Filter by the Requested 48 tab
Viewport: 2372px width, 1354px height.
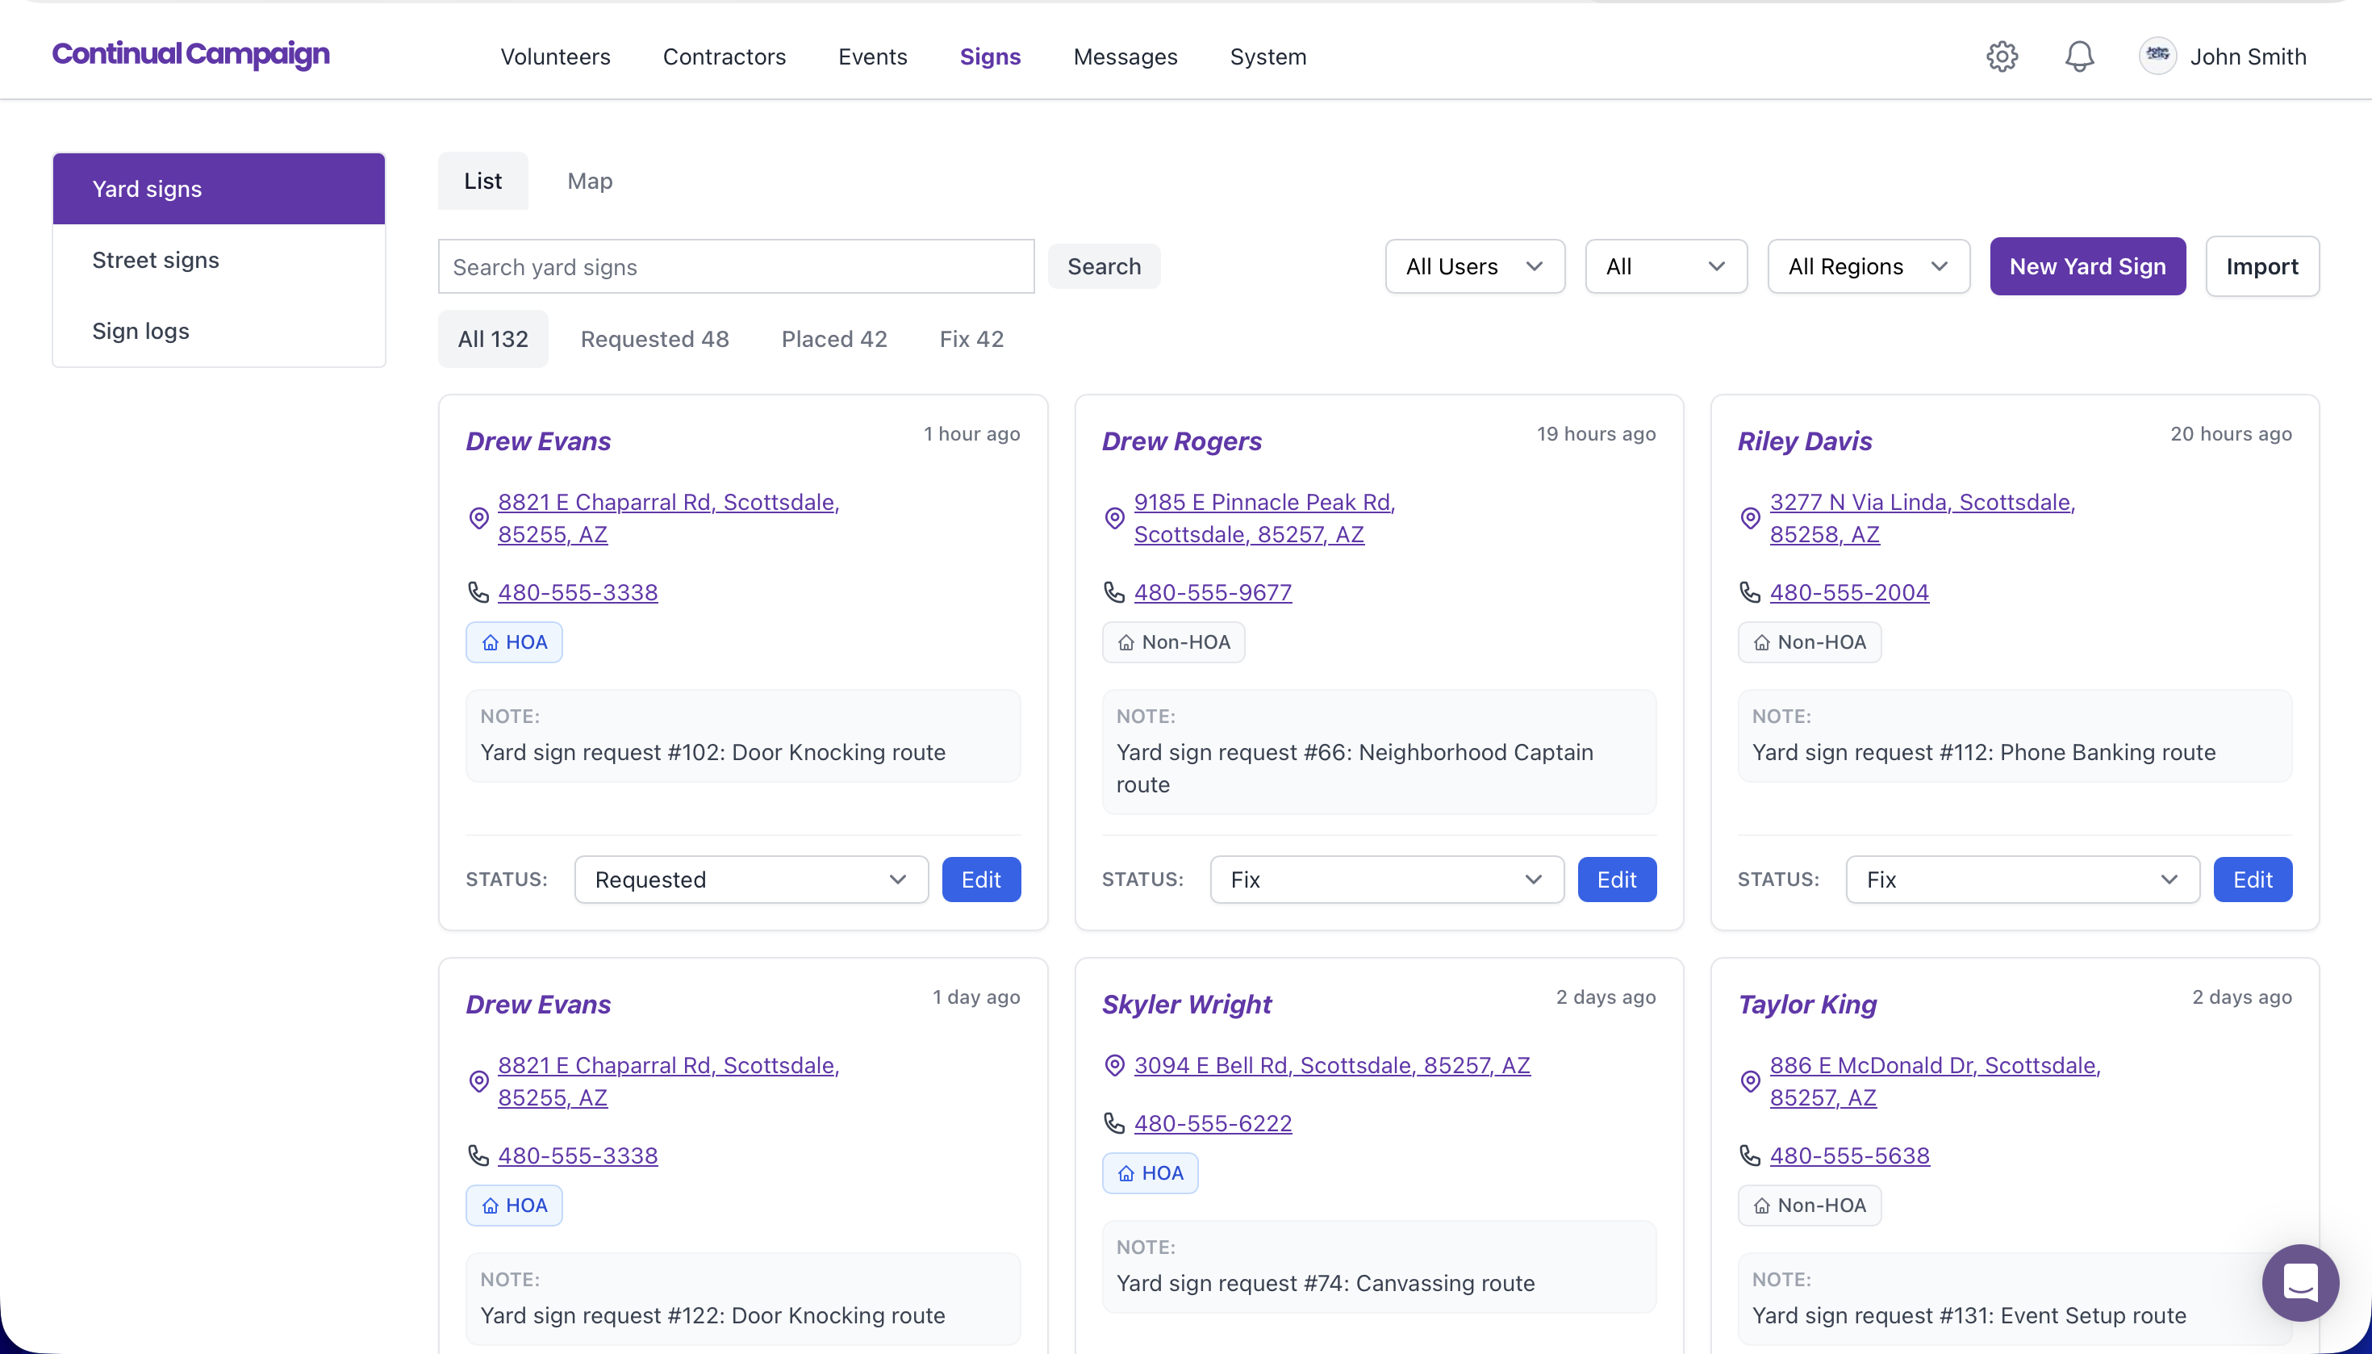[x=654, y=340]
